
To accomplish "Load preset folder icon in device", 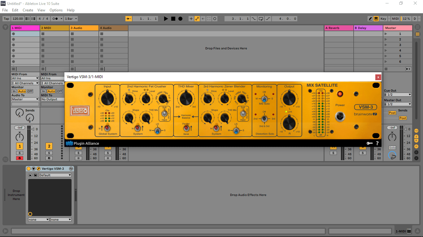I will (x=30, y=175).
